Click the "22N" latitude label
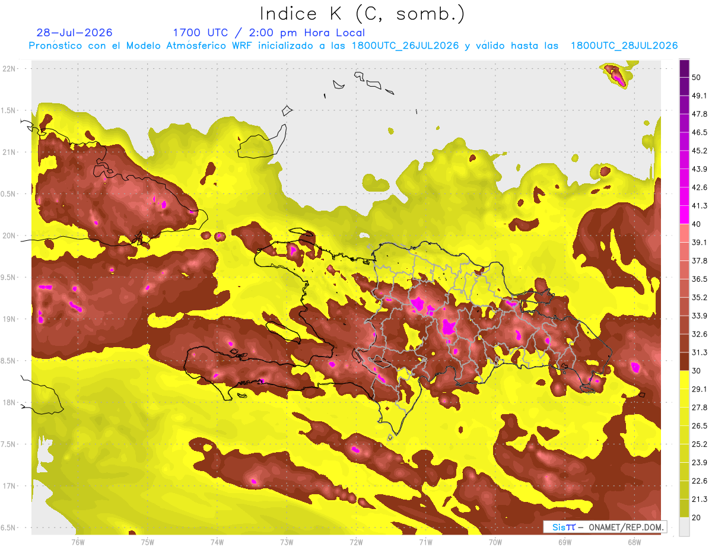 pos(9,69)
